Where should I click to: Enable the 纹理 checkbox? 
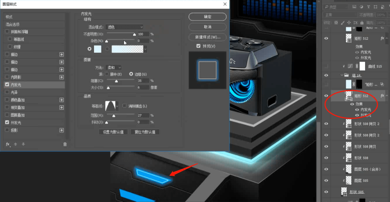(10, 47)
